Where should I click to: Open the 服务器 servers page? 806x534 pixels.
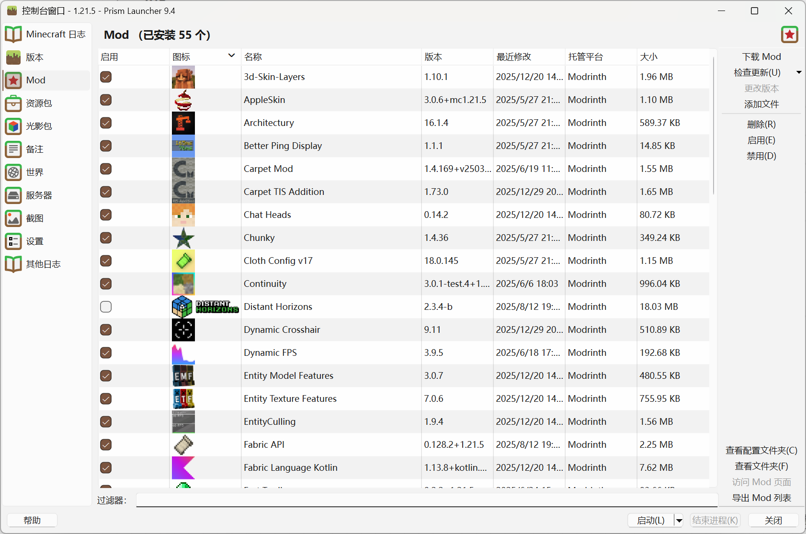coord(46,195)
